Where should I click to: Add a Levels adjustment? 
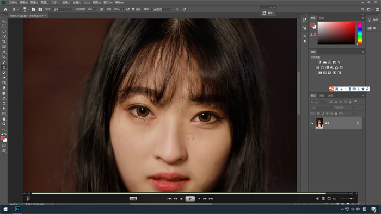click(x=324, y=62)
